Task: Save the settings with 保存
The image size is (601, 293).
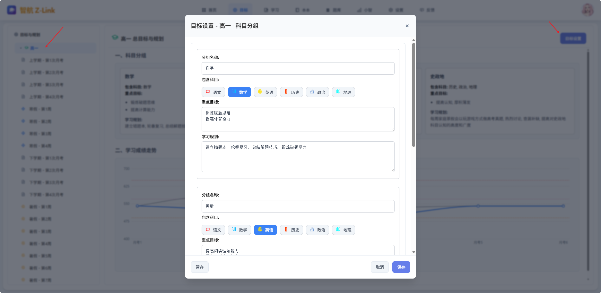Action: pos(401,267)
